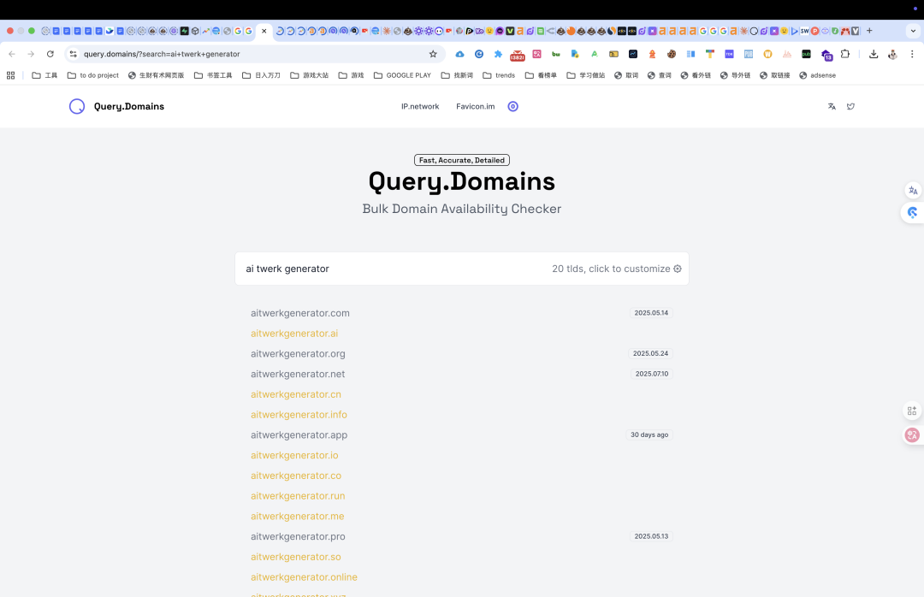Click the graduation cap extension with badge 13
The image size is (924, 597).
[826, 56]
